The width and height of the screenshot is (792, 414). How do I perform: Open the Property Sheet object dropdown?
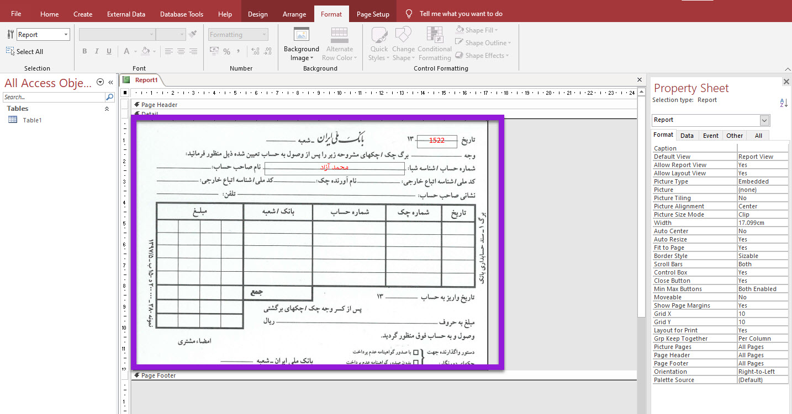[765, 120]
